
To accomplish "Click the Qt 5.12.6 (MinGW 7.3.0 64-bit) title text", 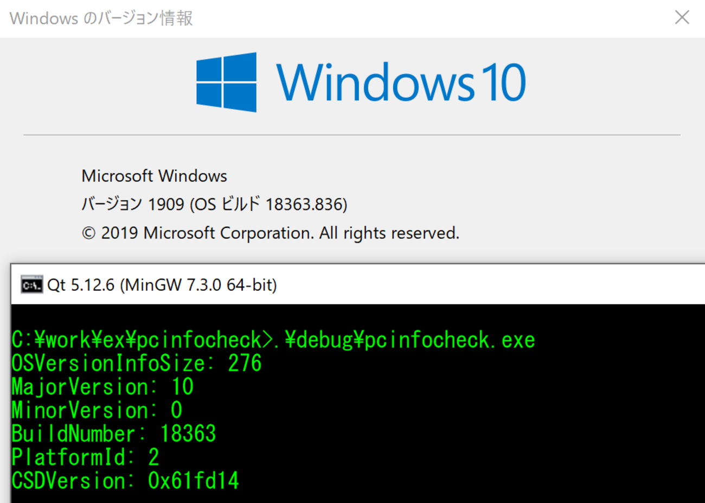I will 162,285.
